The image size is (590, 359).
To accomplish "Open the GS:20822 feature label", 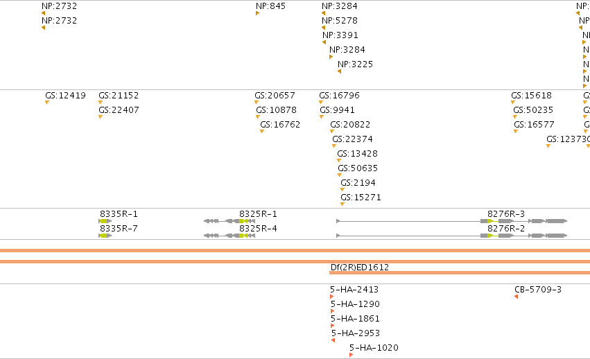I will pyautogui.click(x=350, y=125).
